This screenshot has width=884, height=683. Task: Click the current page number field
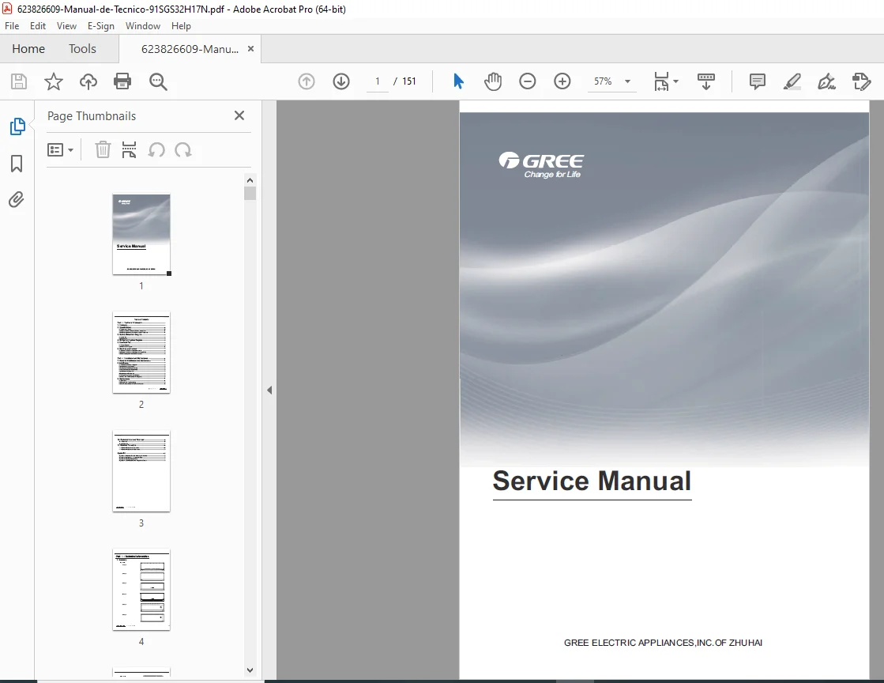377,81
